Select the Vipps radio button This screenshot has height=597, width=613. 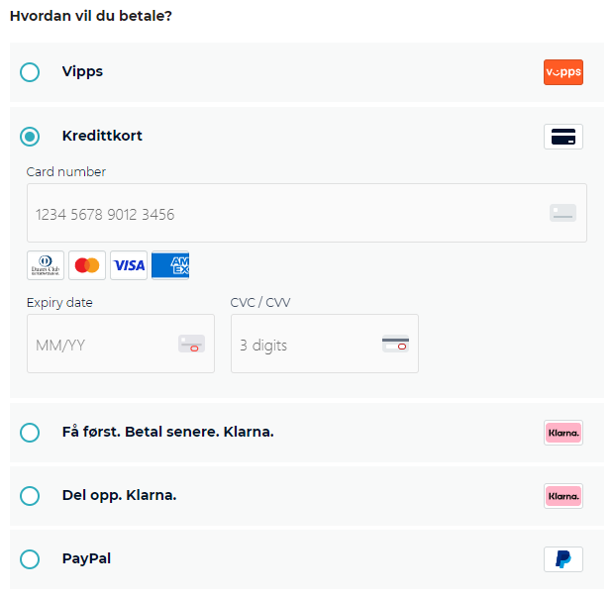point(30,72)
